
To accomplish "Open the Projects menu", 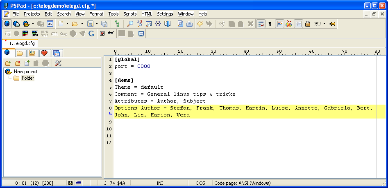I will click(32, 14).
